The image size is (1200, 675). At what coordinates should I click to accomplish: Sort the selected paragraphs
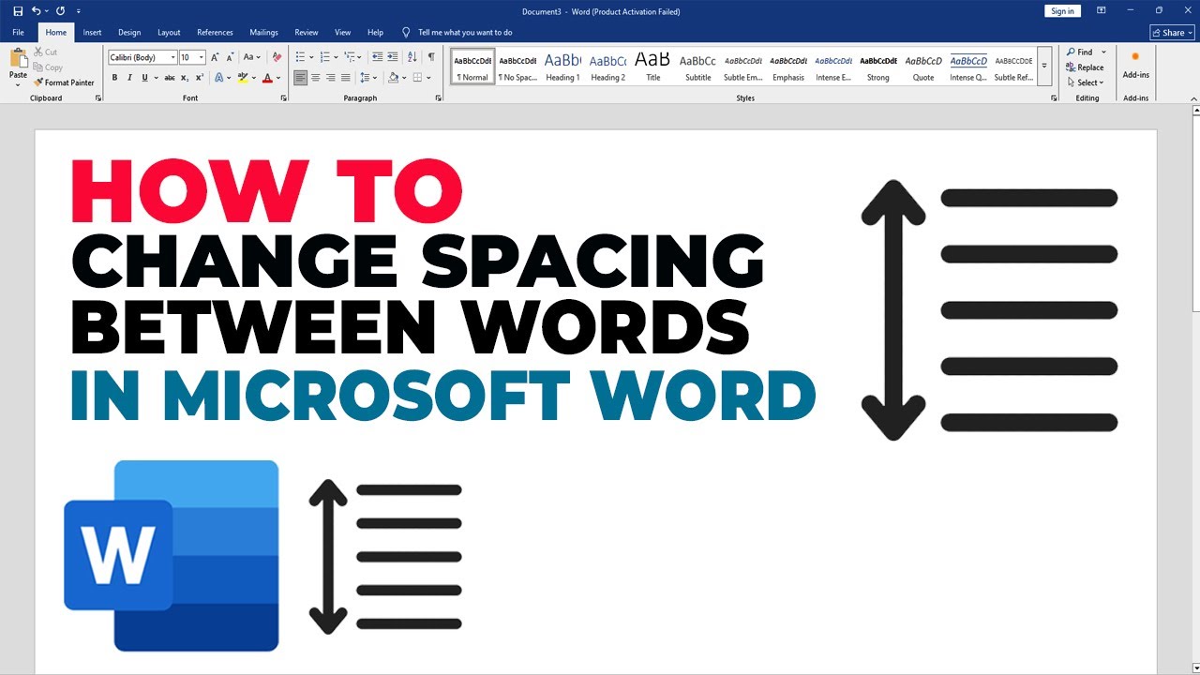(x=412, y=57)
